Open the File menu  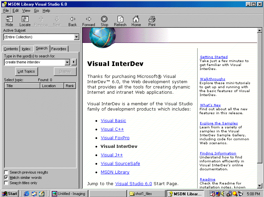(x=6, y=11)
